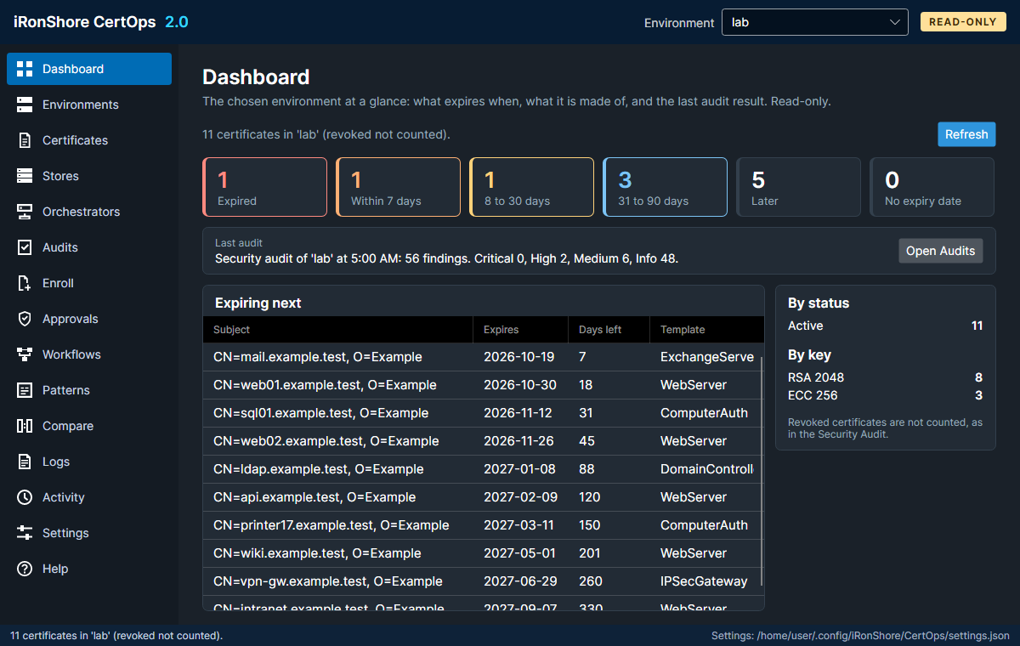Viewport: 1020px width, 646px height.
Task: Click the Audits checkmark icon
Action: click(25, 247)
